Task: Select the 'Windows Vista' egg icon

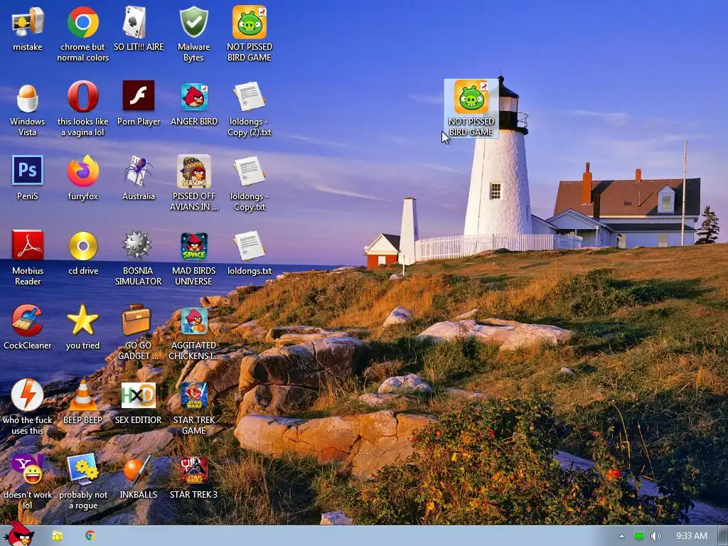Action: [28, 97]
